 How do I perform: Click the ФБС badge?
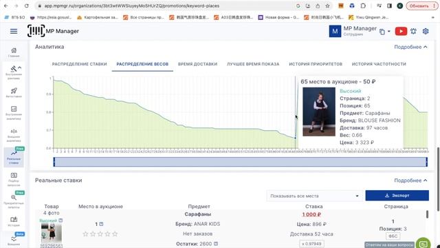pos(393,236)
